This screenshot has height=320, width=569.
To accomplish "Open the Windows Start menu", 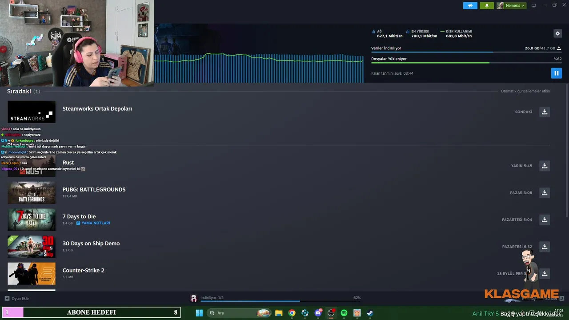I will click(x=199, y=313).
